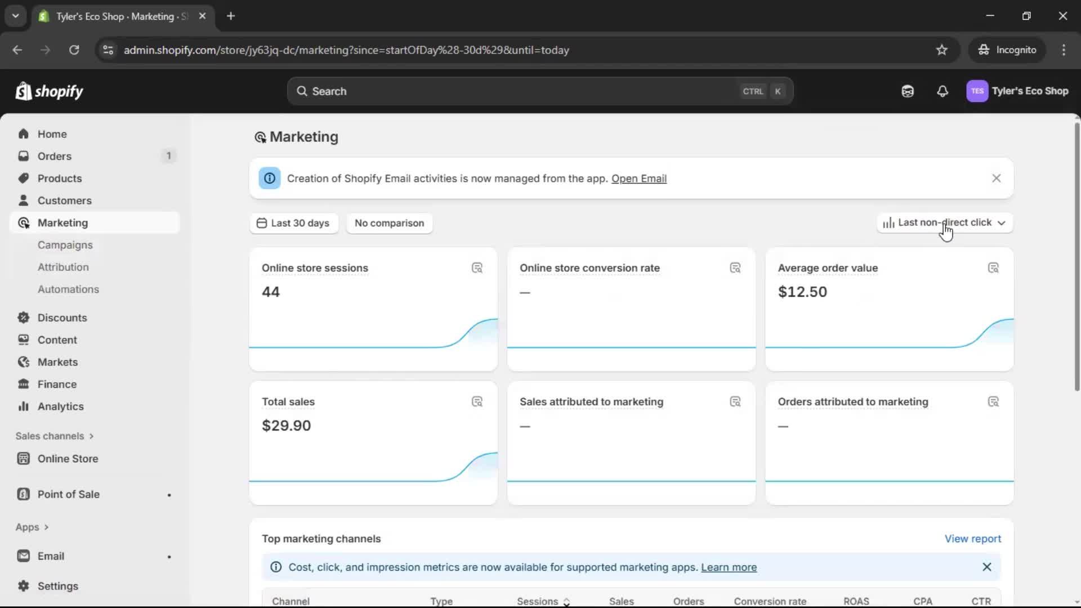1081x608 pixels.
Task: Click the Shopify logo in the top bar
Action: click(x=50, y=91)
